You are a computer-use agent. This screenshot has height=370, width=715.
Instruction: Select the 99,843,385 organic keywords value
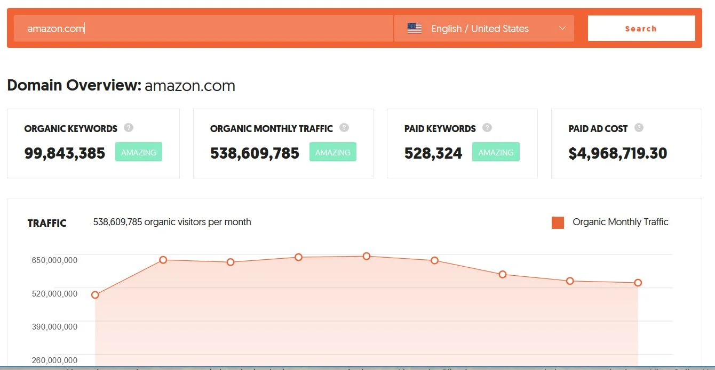[65, 153]
